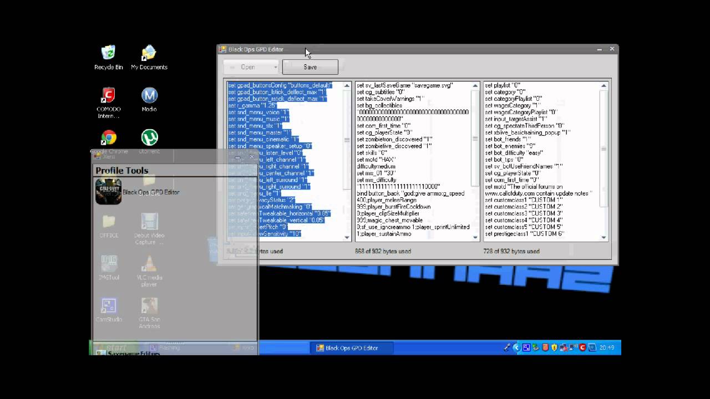Click the line set snd_menu_music "1"

click(258, 119)
